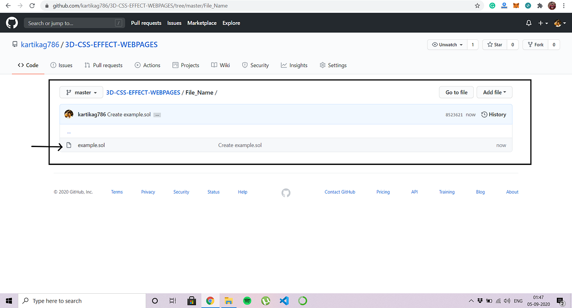Click the file icon beside example.sol

pyautogui.click(x=69, y=145)
